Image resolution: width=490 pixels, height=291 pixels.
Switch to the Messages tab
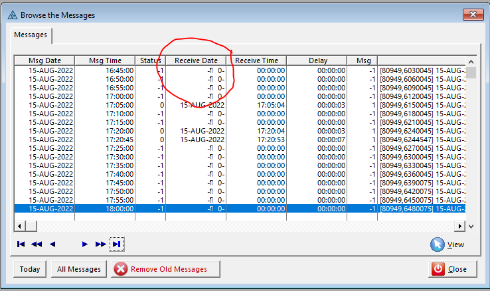coord(33,35)
